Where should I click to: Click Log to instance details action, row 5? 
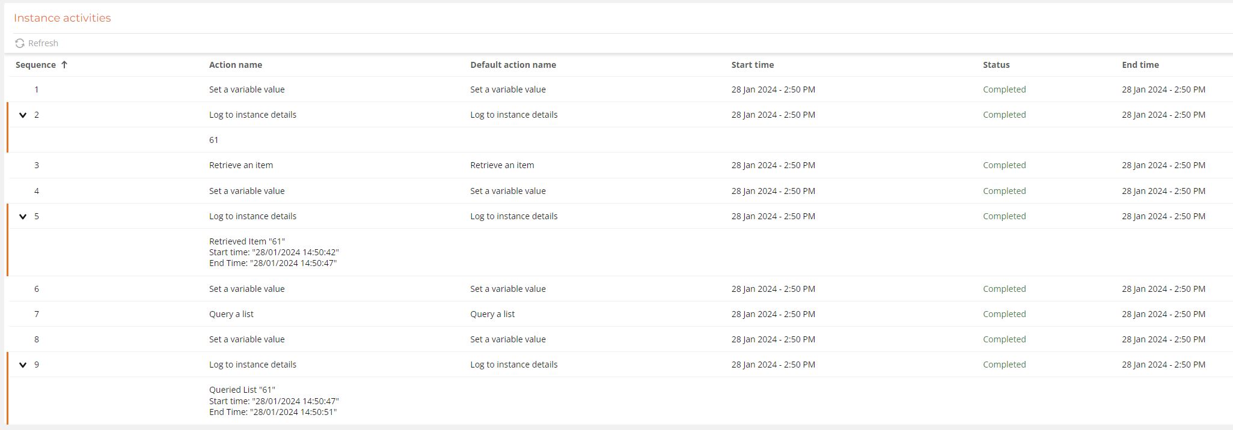click(x=252, y=216)
